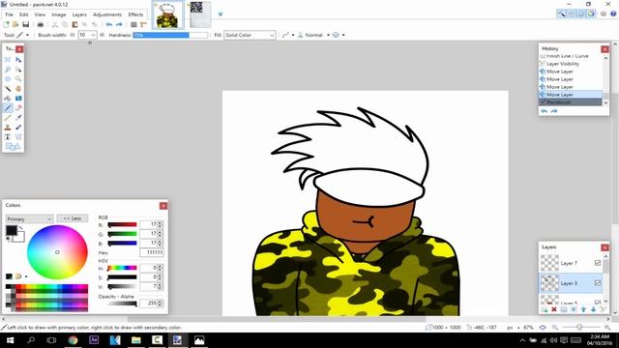Toggle the Colors window button

(x=591, y=14)
